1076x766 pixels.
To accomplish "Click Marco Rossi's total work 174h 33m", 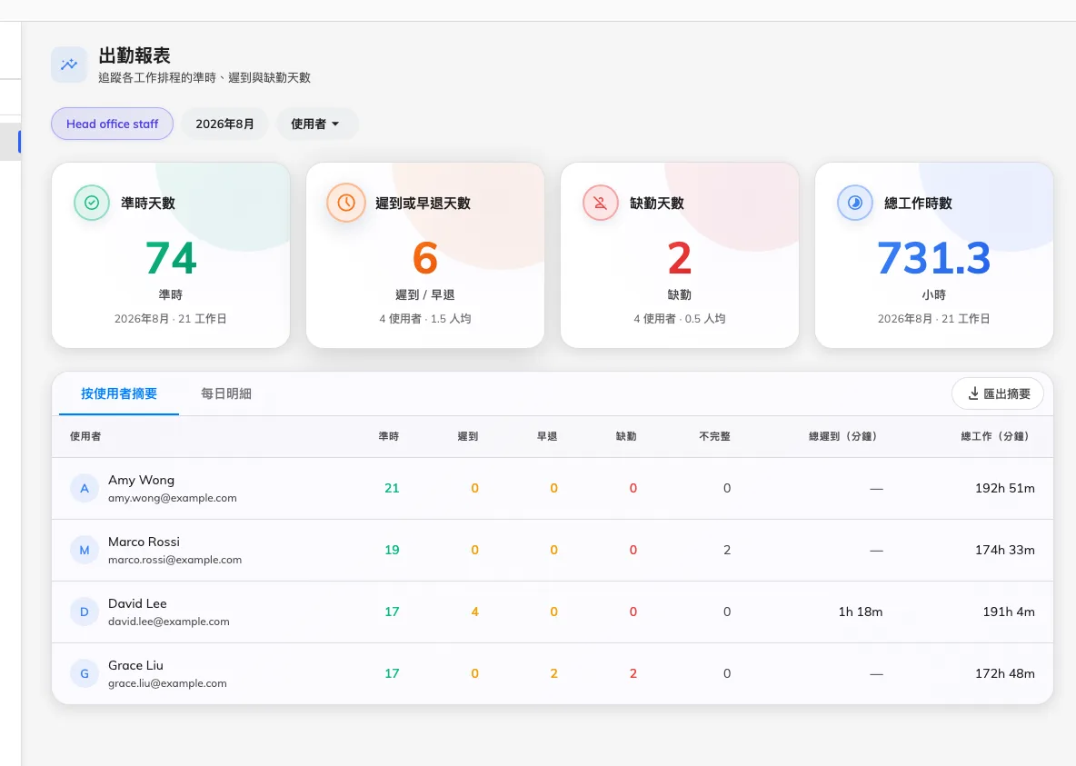I will (1005, 551).
